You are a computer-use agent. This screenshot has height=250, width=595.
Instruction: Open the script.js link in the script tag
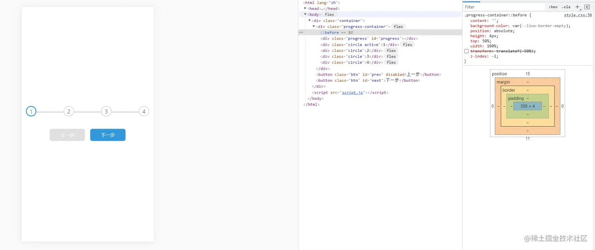(x=352, y=93)
